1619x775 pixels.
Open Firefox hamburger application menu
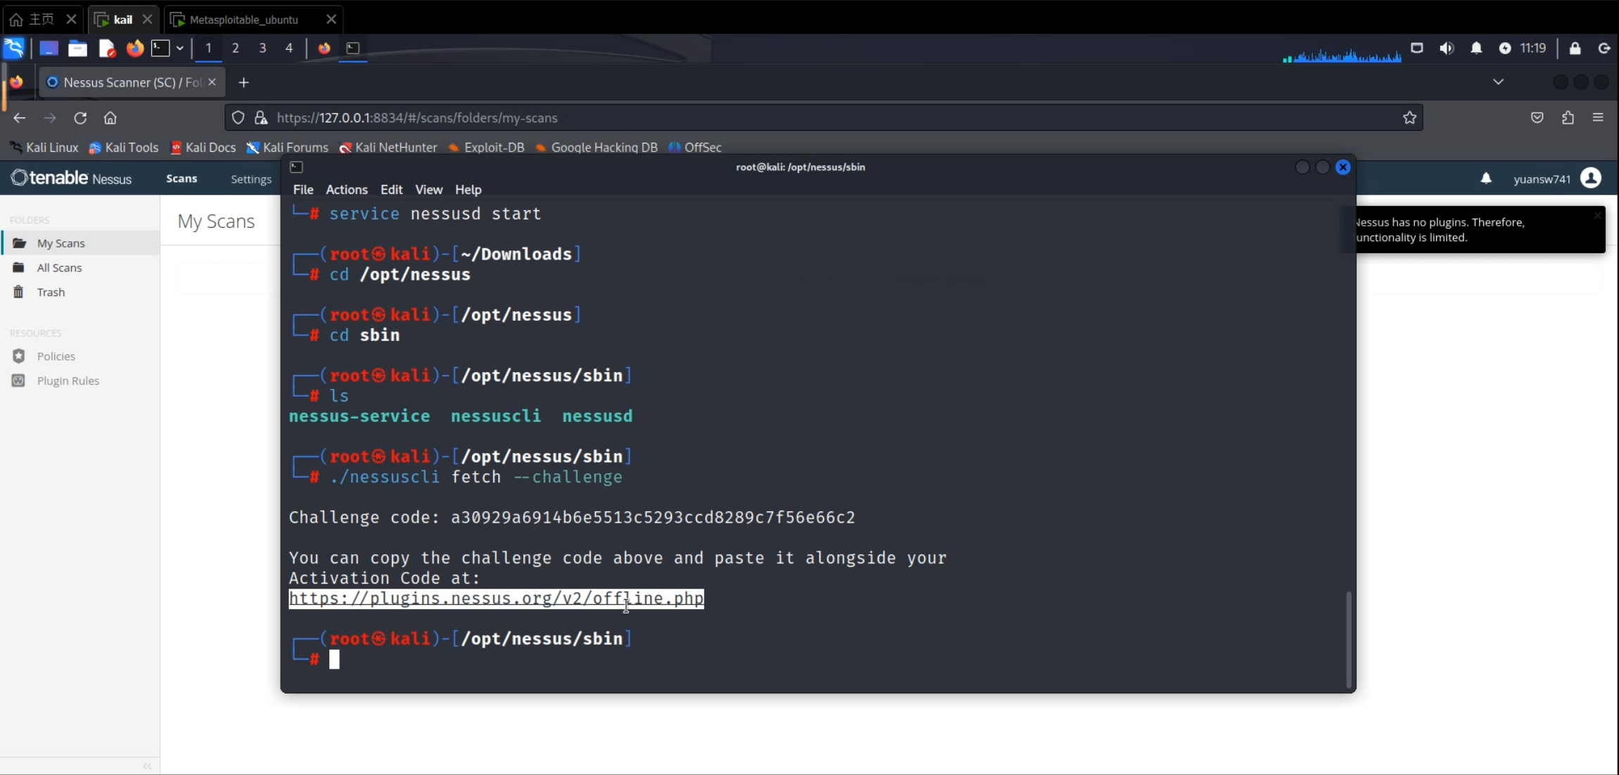1598,118
